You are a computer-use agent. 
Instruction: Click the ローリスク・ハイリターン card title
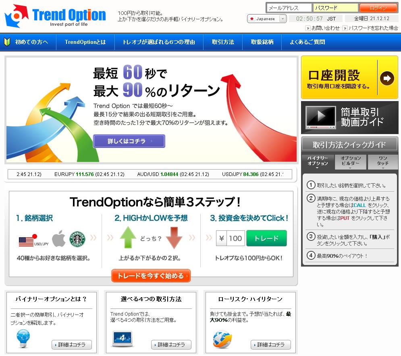click(x=250, y=299)
